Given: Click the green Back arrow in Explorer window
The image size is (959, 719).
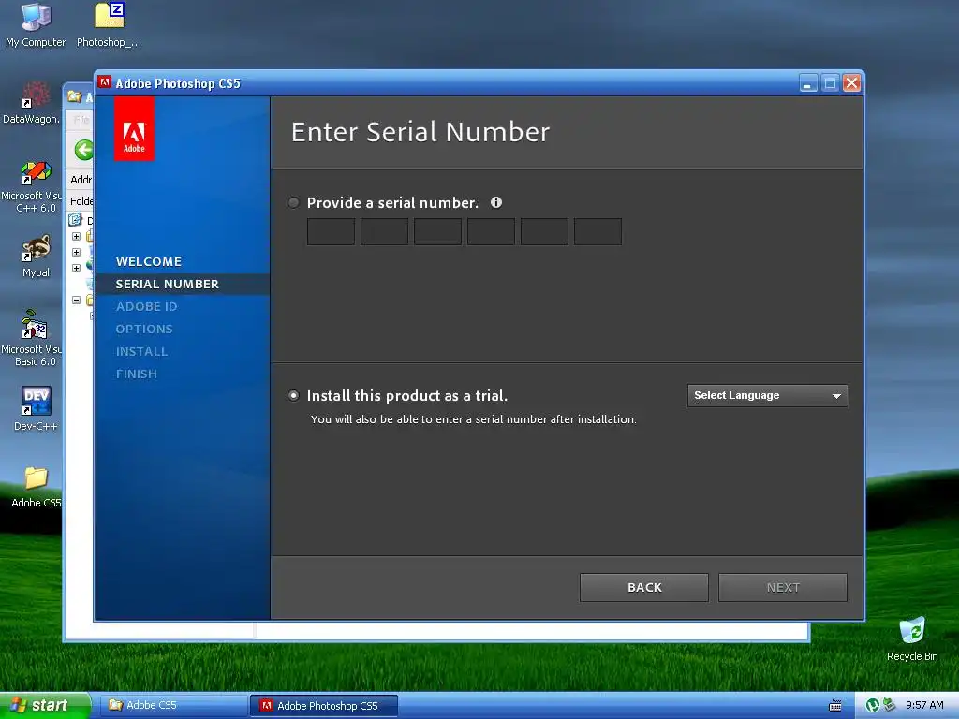Looking at the screenshot, I should coord(84,150).
